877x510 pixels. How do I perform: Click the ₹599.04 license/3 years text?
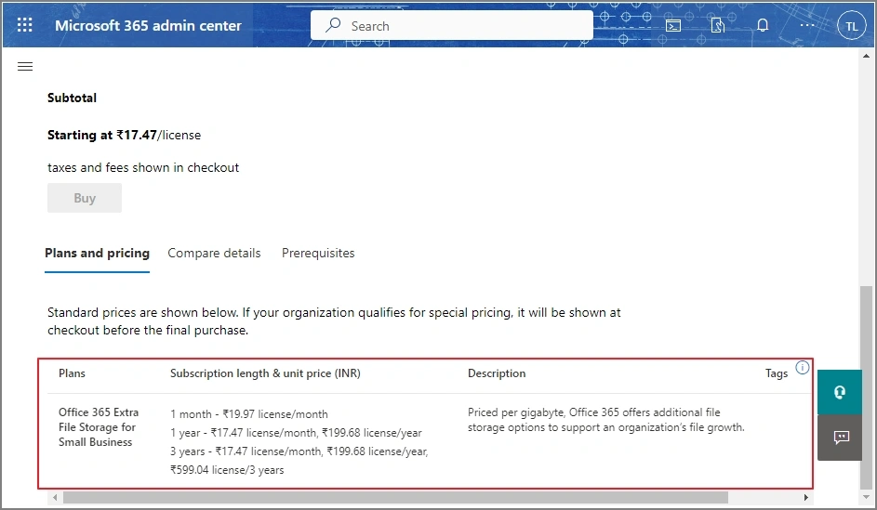pos(227,470)
